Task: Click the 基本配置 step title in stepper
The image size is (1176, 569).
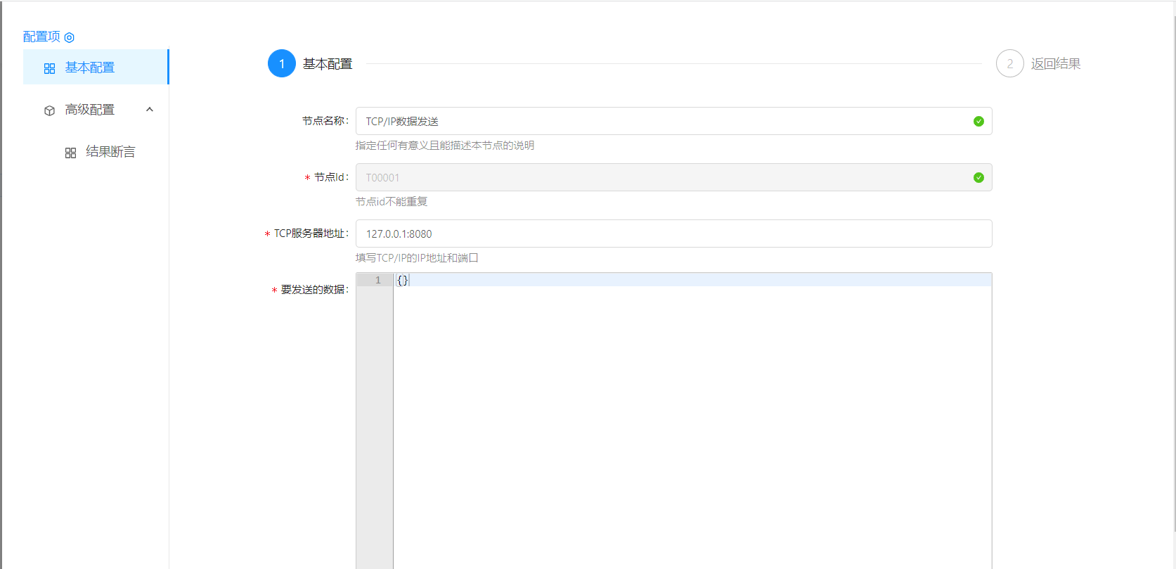Action: [x=328, y=64]
